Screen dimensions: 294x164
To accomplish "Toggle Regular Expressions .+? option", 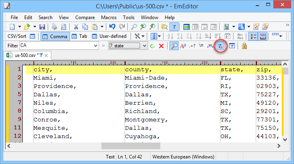I will pos(192,46).
